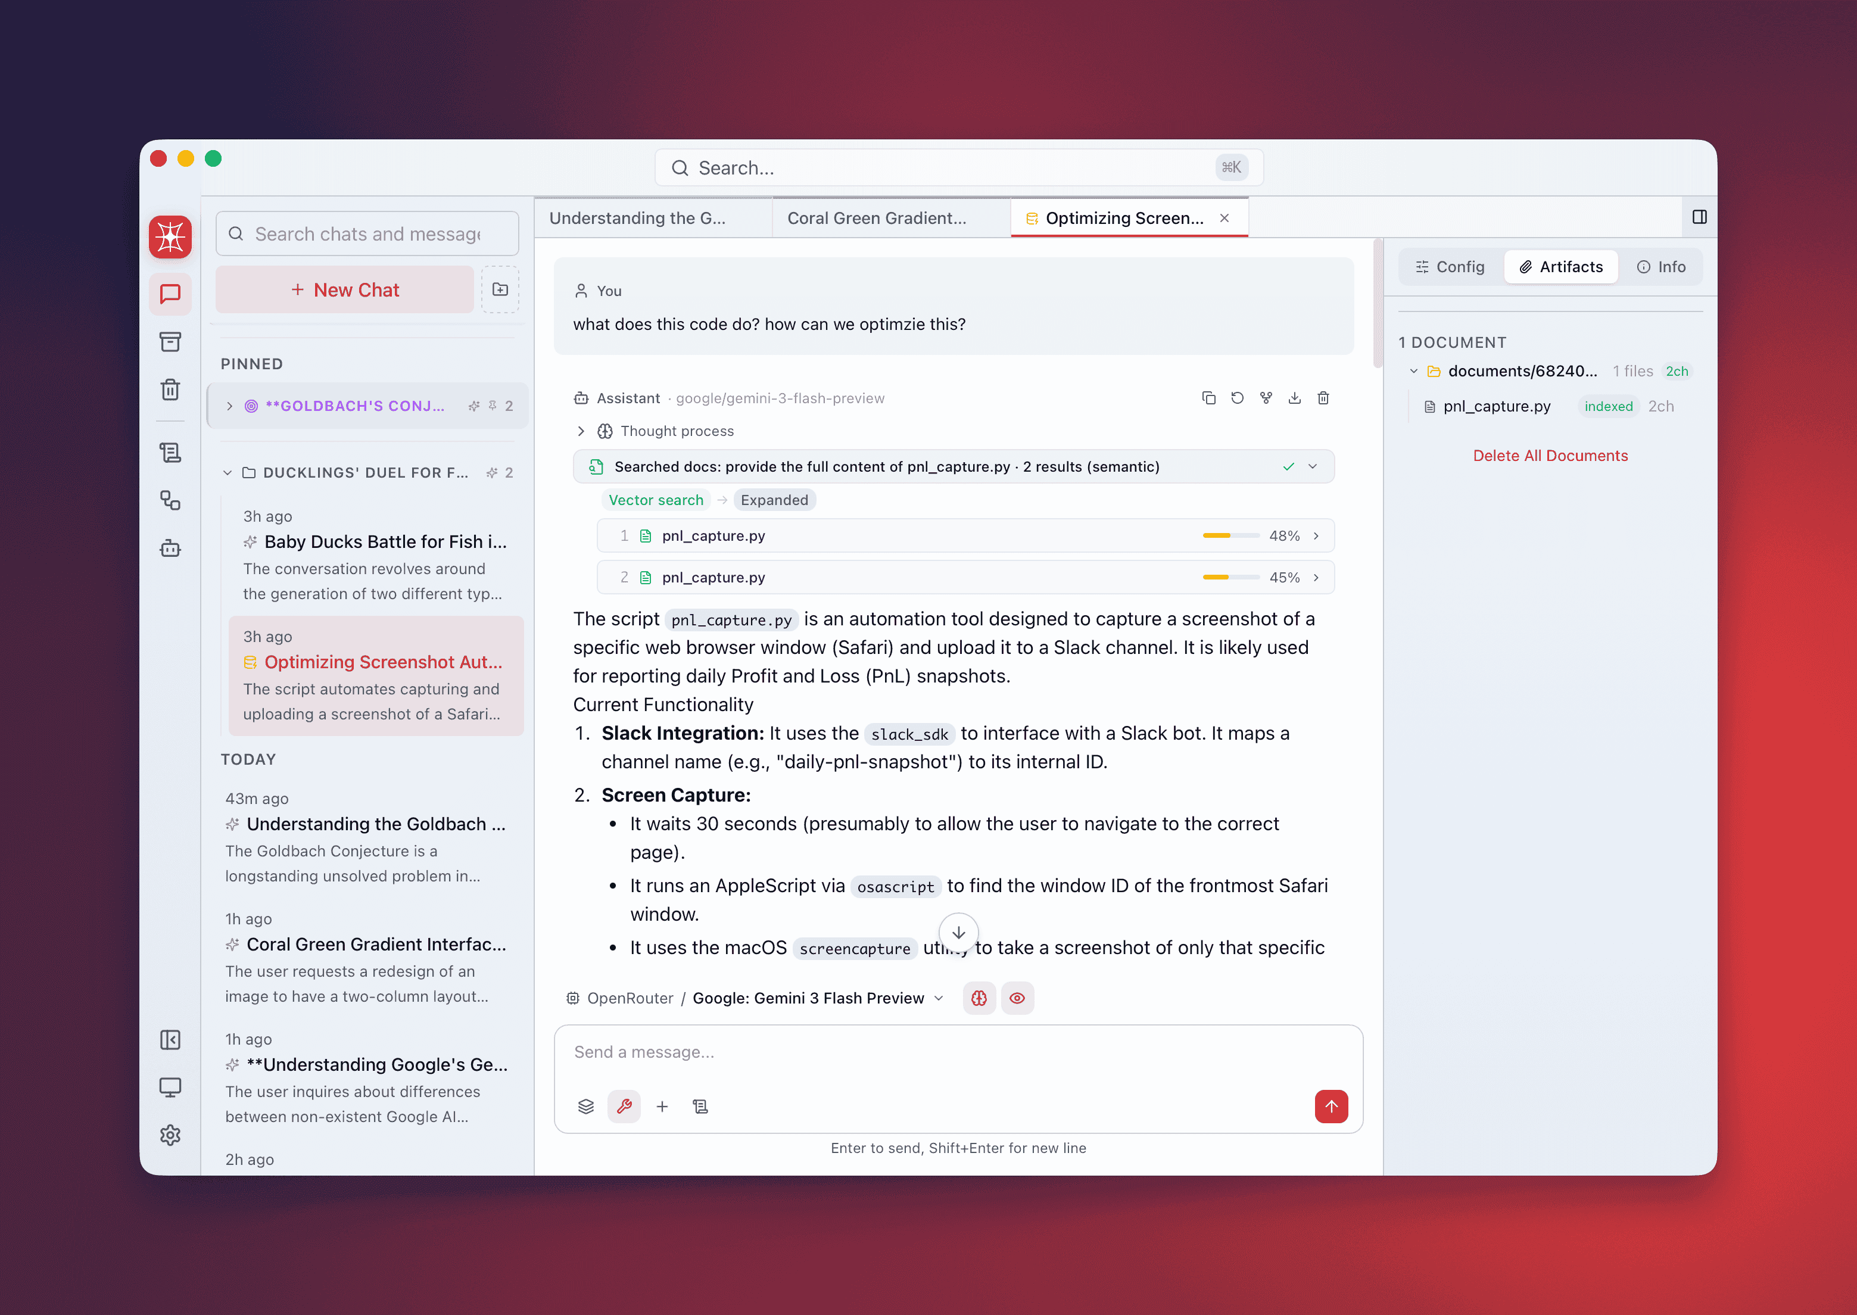Image resolution: width=1857 pixels, height=1315 pixels.
Task: Switch to the Config tab
Action: coord(1449,266)
